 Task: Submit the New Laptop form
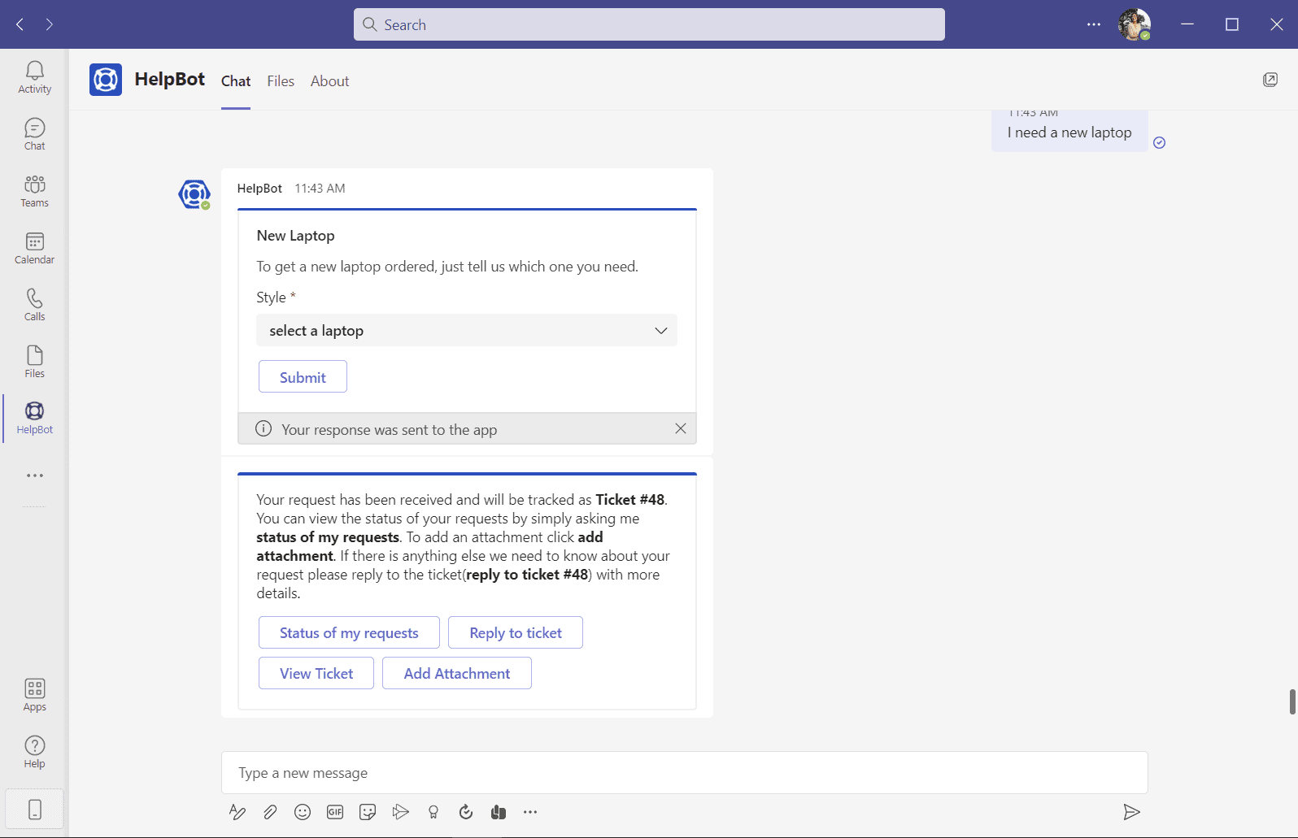click(303, 376)
